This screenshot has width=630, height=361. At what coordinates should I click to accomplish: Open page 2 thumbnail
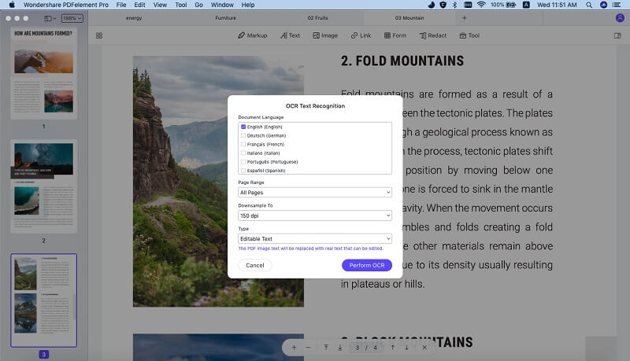[x=44, y=186]
